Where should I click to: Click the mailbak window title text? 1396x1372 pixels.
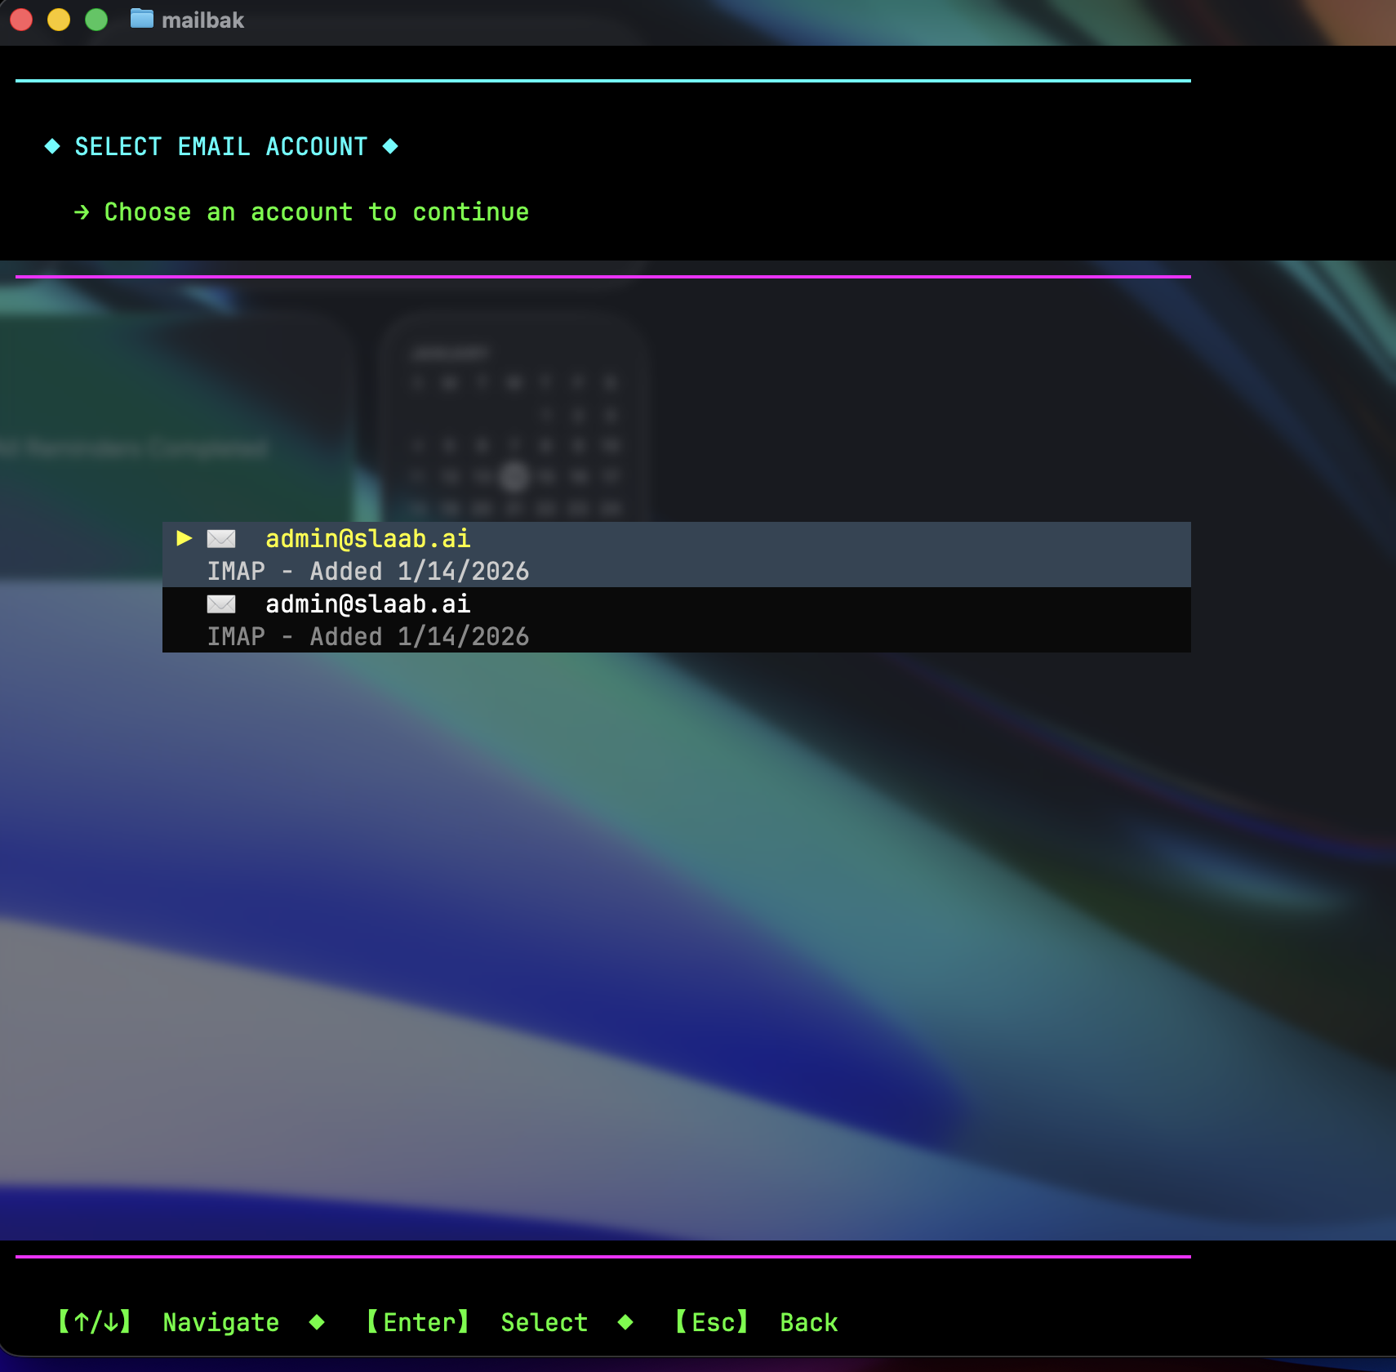[202, 20]
